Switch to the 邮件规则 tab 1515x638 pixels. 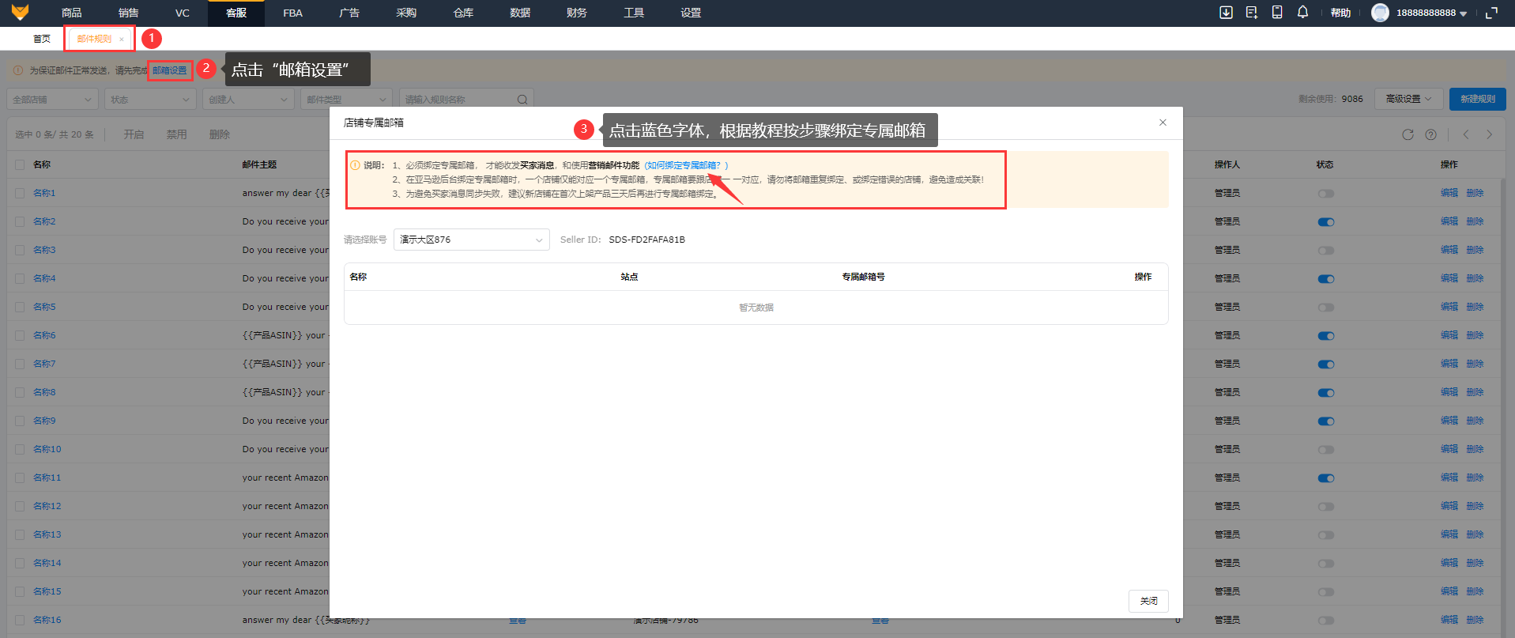pos(94,39)
